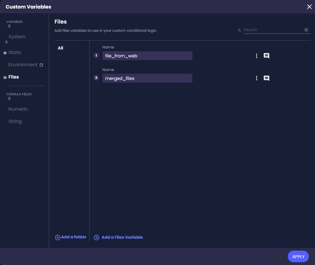
Task: Open the kebab menu for merged_files
Action: (x=256, y=78)
